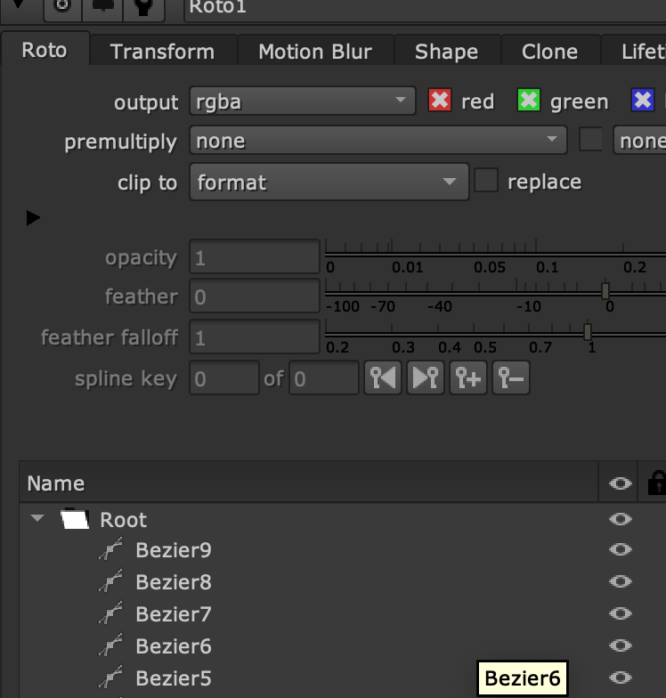This screenshot has width=666, height=698.
Task: Jump to previous spline keyframe
Action: point(383,378)
